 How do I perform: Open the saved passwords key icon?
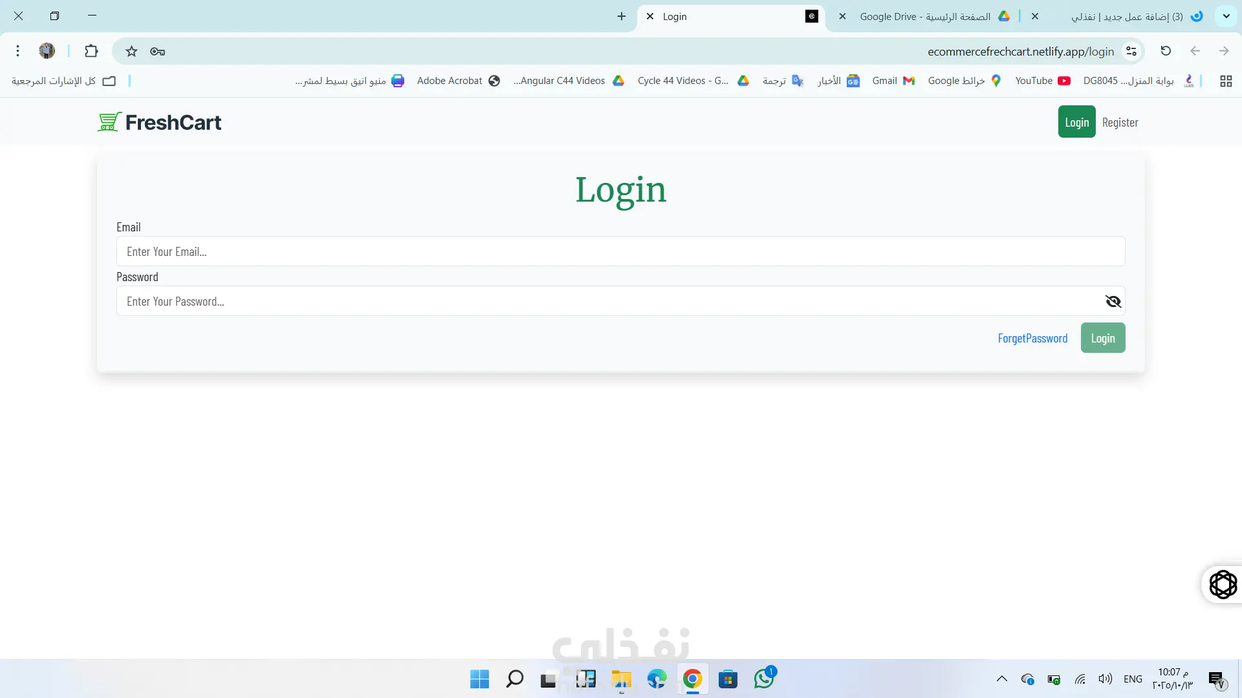[157, 51]
